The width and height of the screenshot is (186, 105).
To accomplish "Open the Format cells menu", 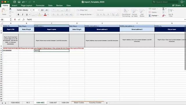I will click(153, 15).
